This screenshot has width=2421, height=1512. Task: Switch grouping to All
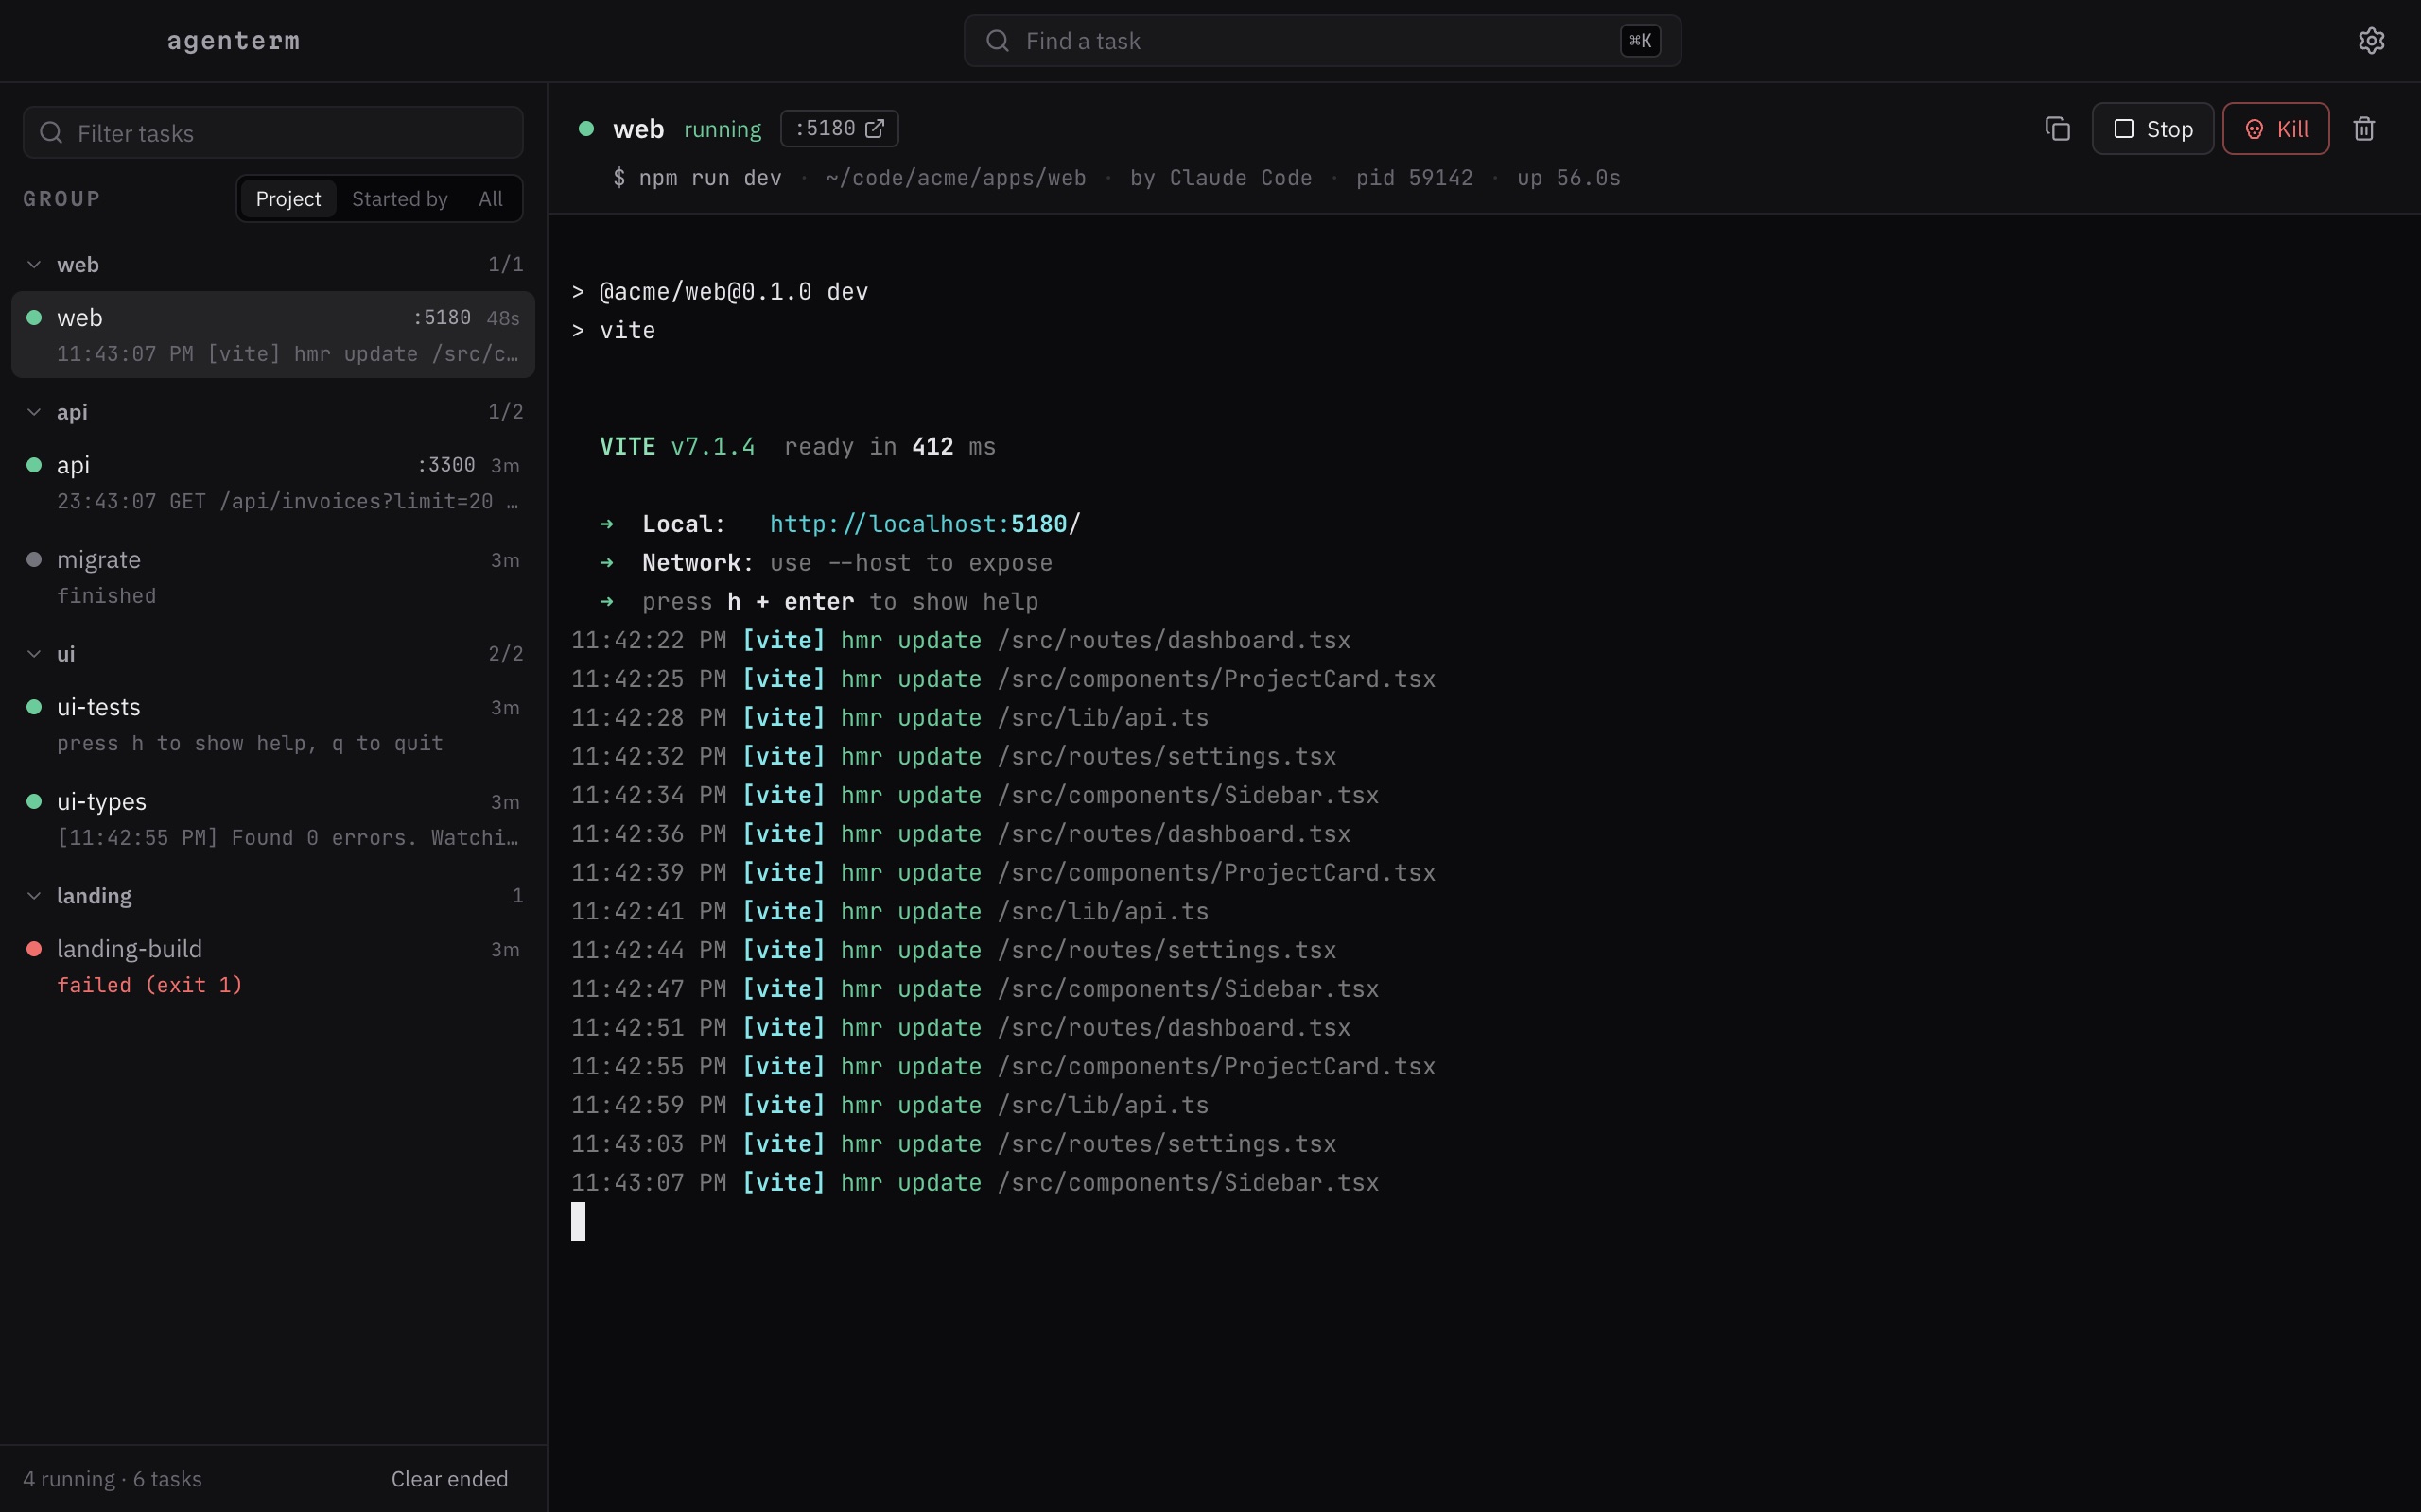[x=490, y=199]
